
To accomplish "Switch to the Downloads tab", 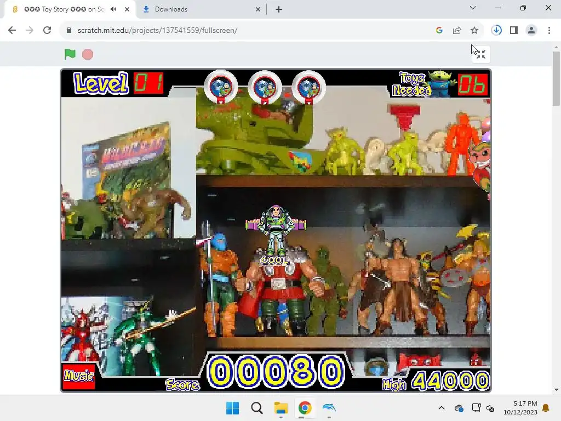I will (x=201, y=9).
